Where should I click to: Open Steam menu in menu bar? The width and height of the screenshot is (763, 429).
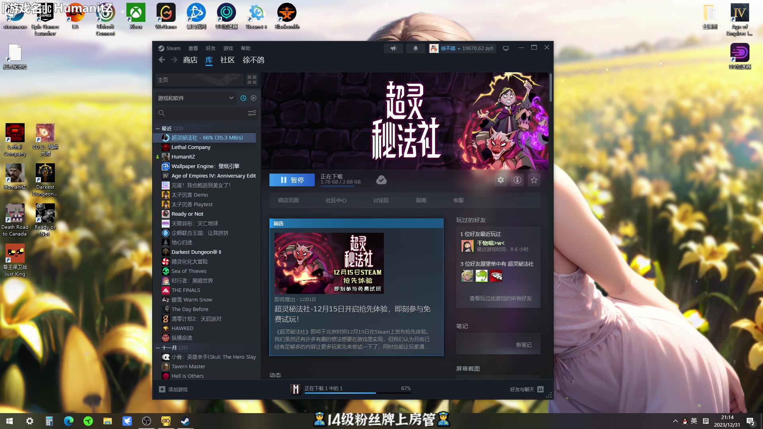point(170,48)
